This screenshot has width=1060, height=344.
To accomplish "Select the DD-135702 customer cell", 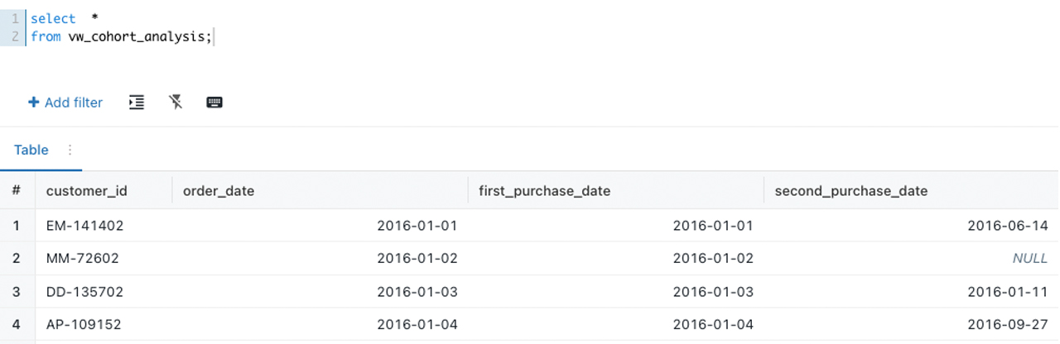I will point(84,291).
